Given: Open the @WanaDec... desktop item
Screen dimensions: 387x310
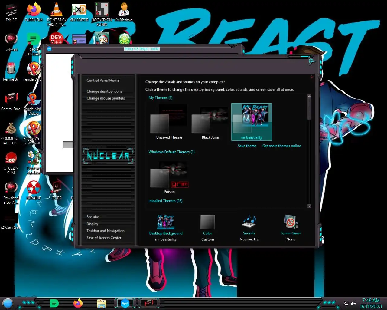Looking at the screenshot, I should coord(11,221).
